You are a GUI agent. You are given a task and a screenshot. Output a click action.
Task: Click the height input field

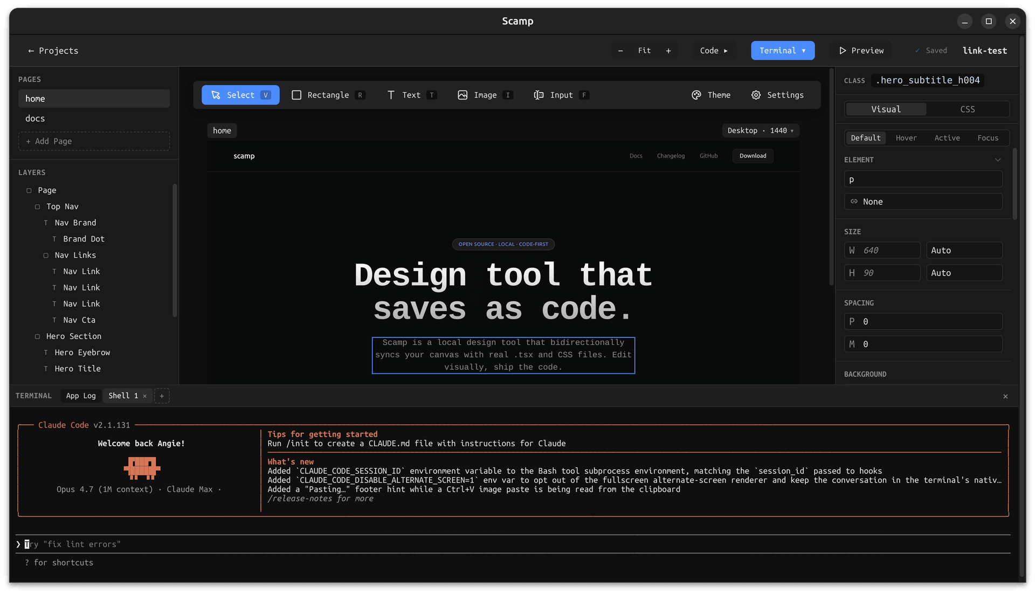coord(882,273)
